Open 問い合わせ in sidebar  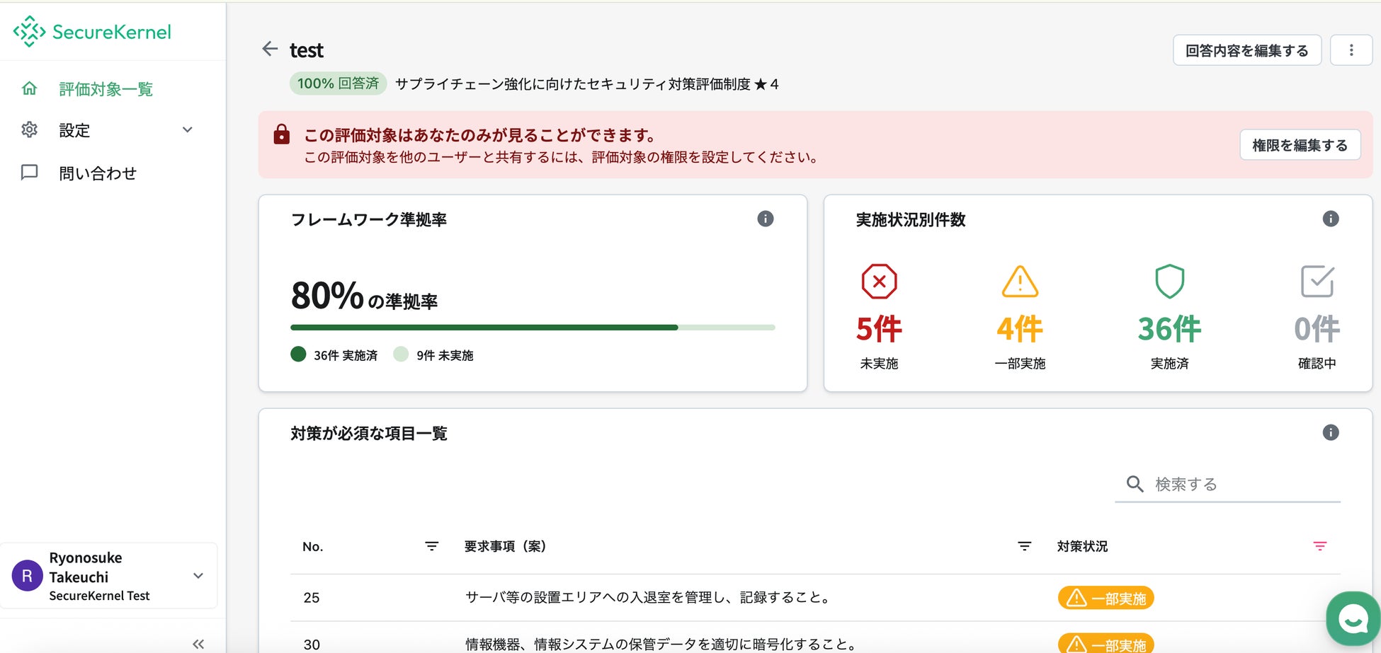(x=98, y=173)
